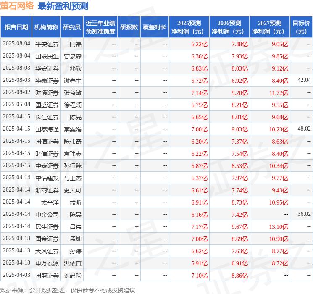Click analyst name 吕伟
The image size is (313, 294).
76,226
